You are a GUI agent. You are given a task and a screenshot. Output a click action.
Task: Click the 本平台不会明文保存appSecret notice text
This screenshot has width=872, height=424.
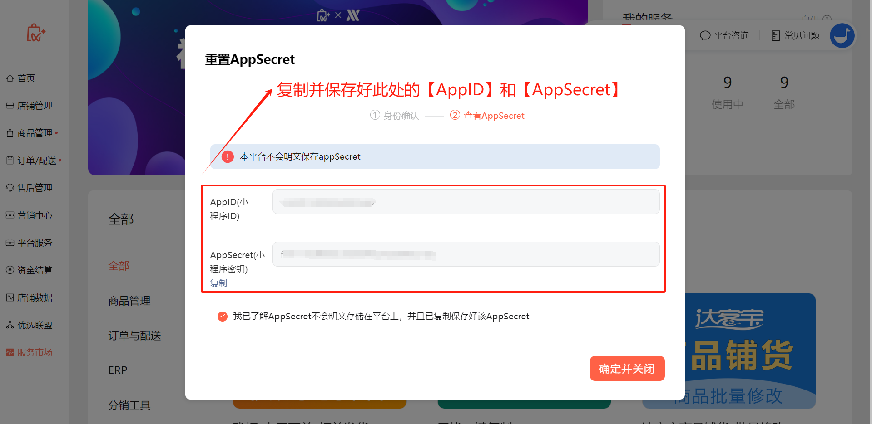point(300,157)
